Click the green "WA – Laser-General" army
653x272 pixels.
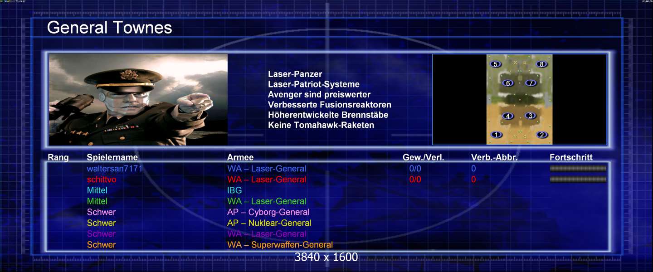[267, 201]
